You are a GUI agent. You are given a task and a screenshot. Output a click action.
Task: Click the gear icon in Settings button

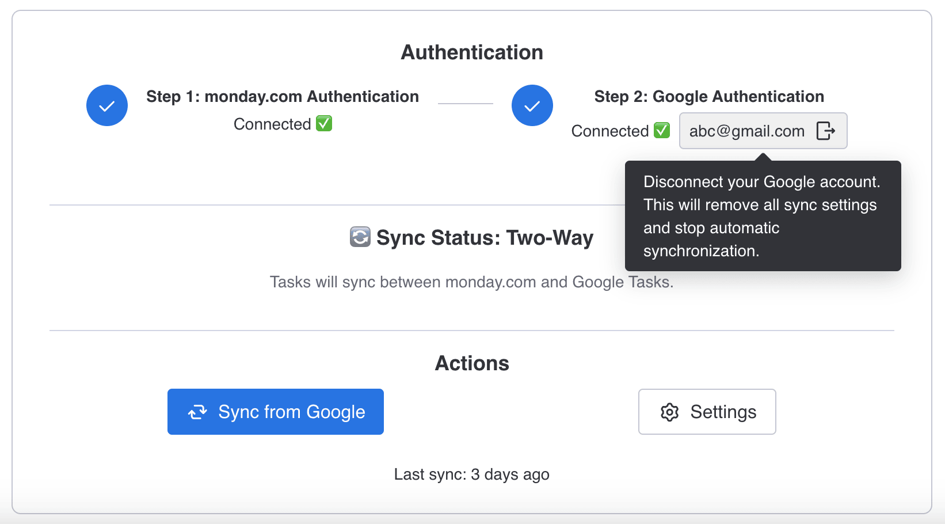(670, 412)
